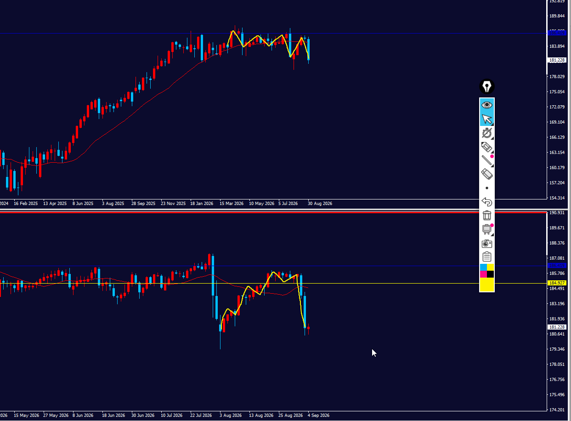Pick the magenta color swatch

pyautogui.click(x=483, y=274)
